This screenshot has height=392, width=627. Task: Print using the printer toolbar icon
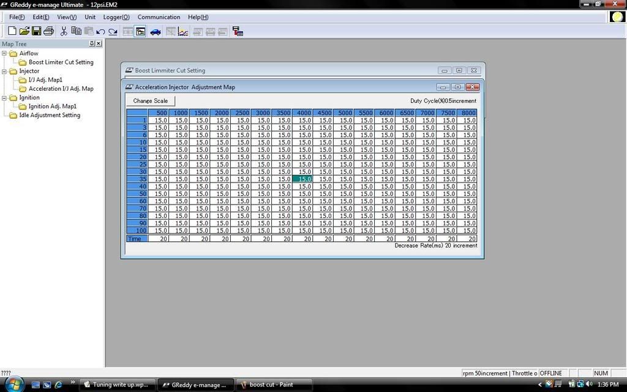[49, 31]
